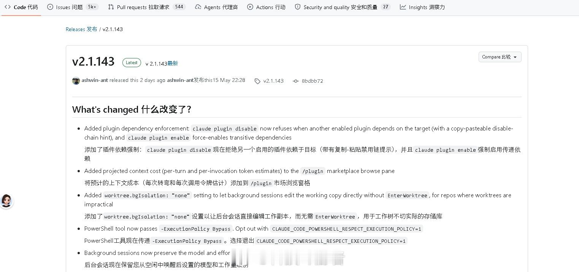Click the English '-ExecutionPolicy Bypass' code snippet

pyautogui.click(x=196, y=229)
